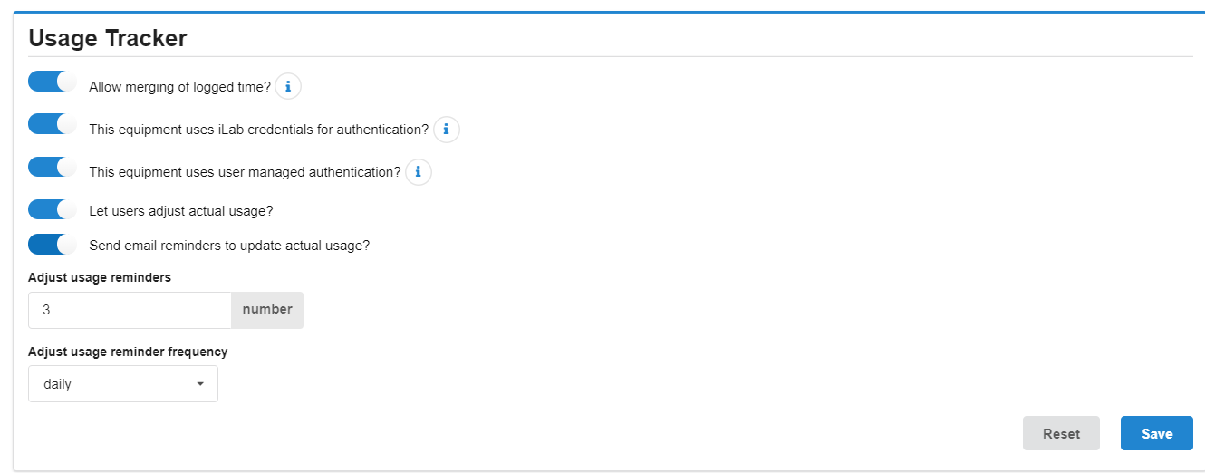This screenshot has width=1205, height=473.
Task: Click the Adjust usage reminders number field
Action: click(x=130, y=310)
